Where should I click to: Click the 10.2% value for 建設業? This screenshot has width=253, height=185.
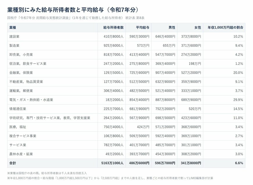(238, 37)
